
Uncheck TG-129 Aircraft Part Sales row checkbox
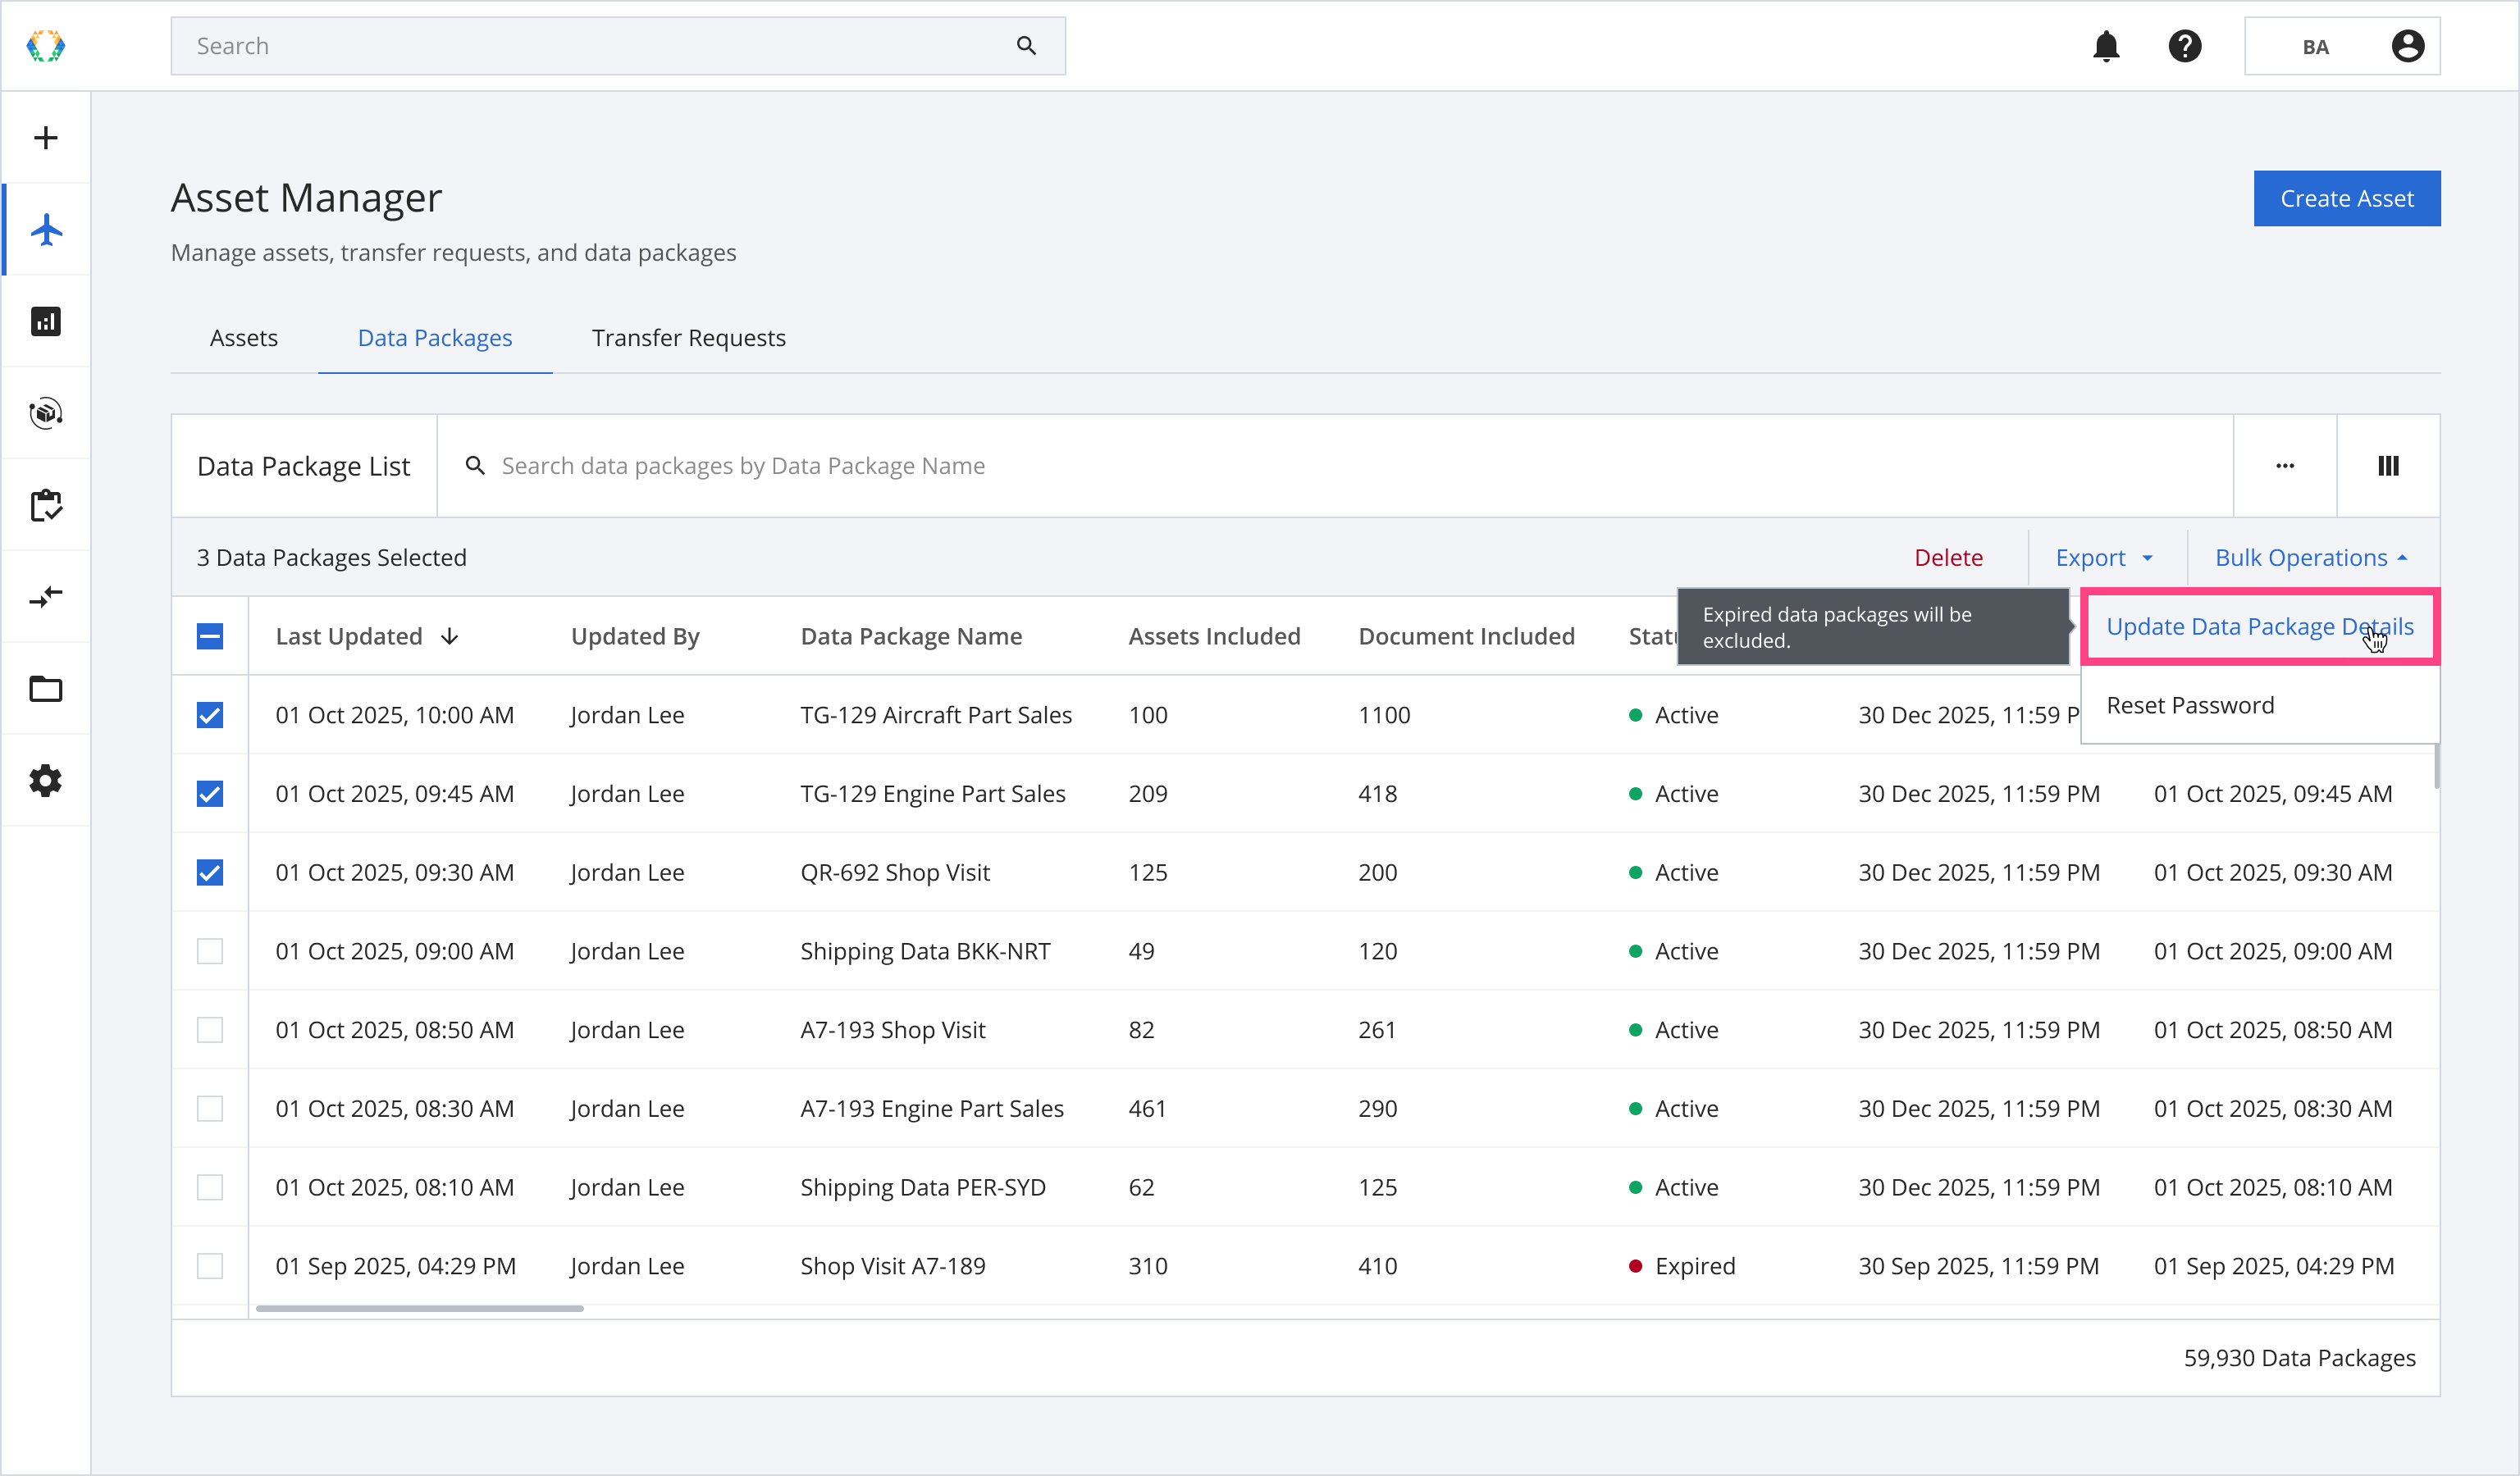point(210,716)
